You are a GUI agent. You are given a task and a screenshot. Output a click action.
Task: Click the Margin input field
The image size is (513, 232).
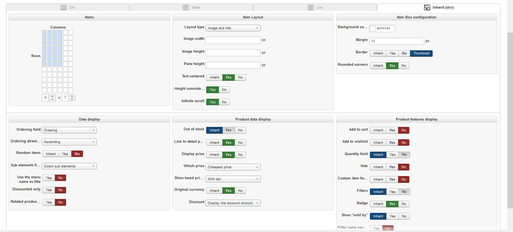point(397,41)
